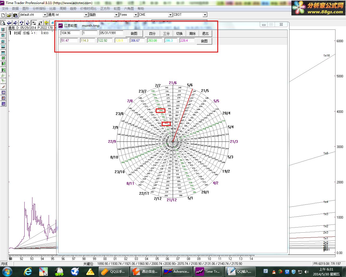Click the yellow crosshair cursor icon
The image size is (346, 277).
(x=46, y=23)
